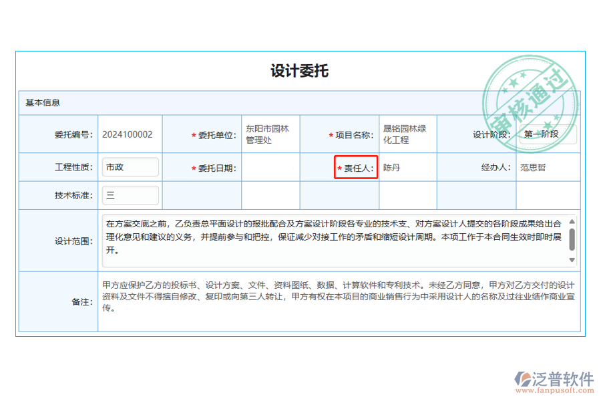Click the 备注 remarks text area

point(334,301)
